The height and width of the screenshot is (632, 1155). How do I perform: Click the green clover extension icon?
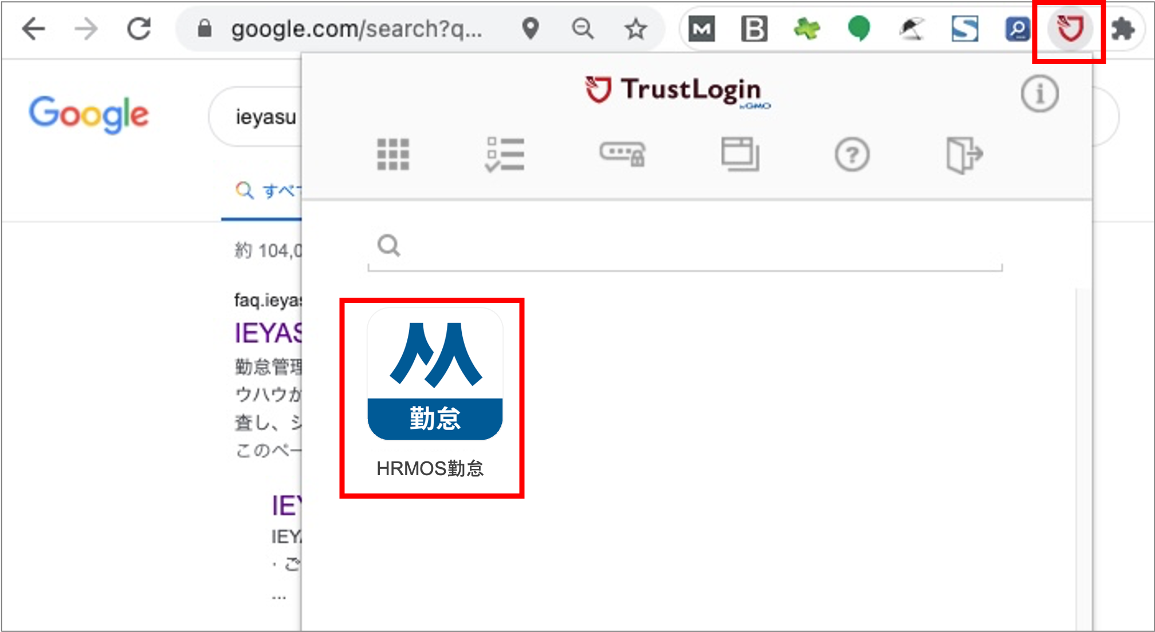click(807, 27)
